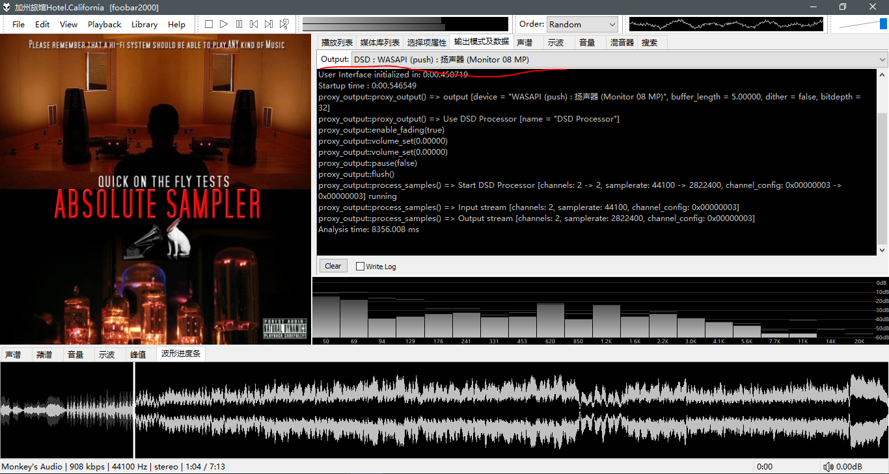Open the Playback menu
The height and width of the screenshot is (474, 889).
[x=104, y=24]
